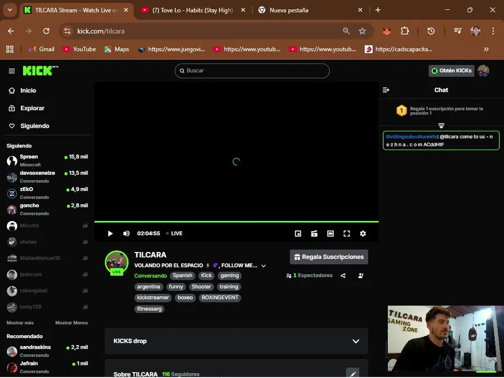Select the gaming tag

pos(229,276)
